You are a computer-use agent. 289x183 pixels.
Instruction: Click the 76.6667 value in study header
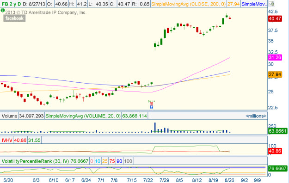coord(80,161)
